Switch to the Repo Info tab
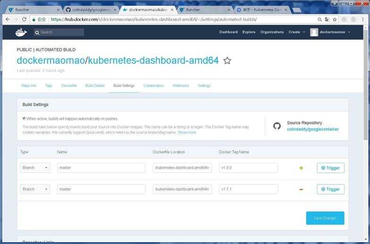 (29, 86)
